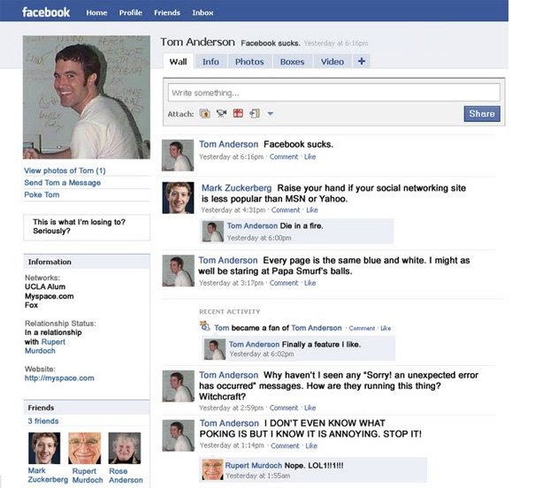Click Rupert Murdoch's friend thumbnail

point(85,448)
